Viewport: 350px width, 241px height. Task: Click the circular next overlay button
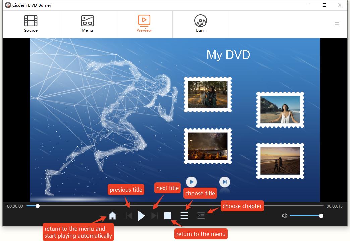pyautogui.click(x=224, y=182)
